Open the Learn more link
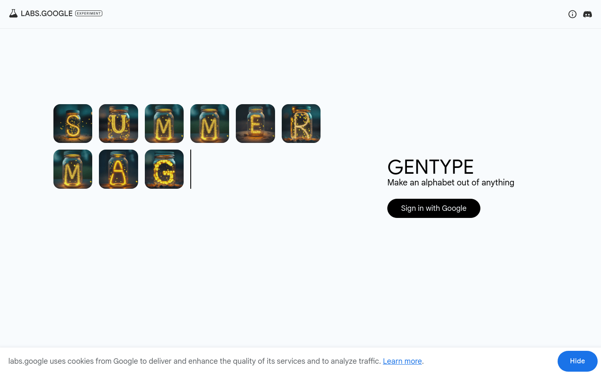Viewport: 601px width, 375px height. (x=402, y=361)
